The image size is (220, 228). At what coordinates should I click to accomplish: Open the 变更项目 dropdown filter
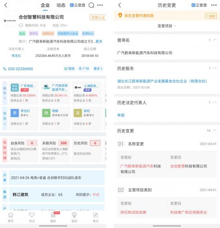167,26
